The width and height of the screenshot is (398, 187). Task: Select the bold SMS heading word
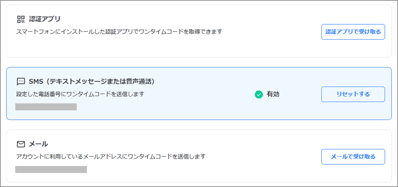point(35,82)
